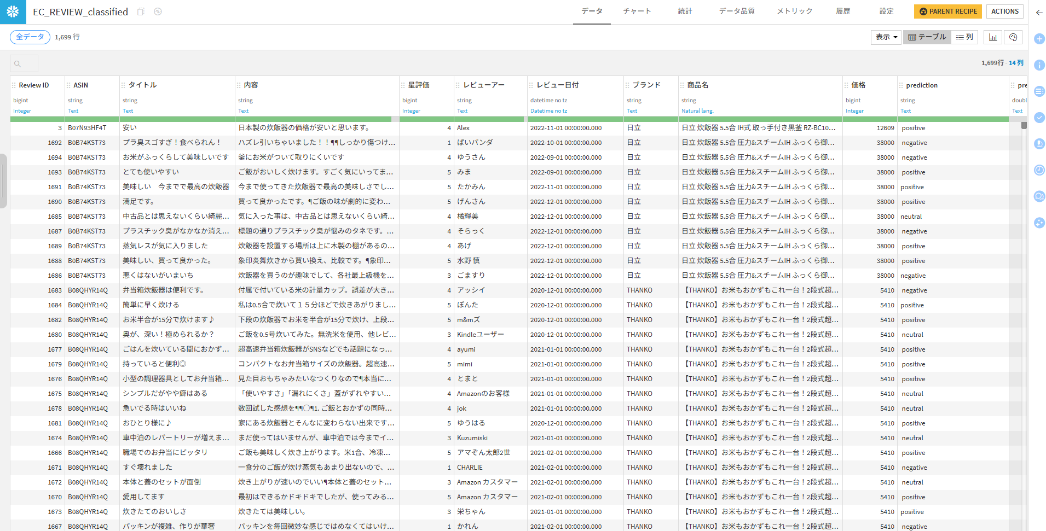The height and width of the screenshot is (531, 1046).
Task: Open 商品名 Natural lang. meaning selector
Action: click(697, 111)
